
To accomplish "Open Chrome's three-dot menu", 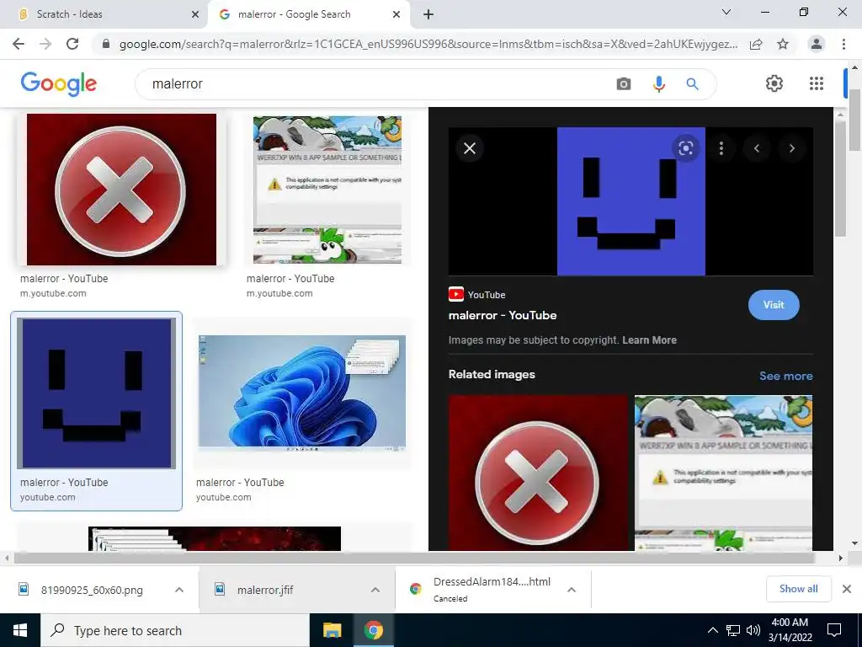I will 843,44.
